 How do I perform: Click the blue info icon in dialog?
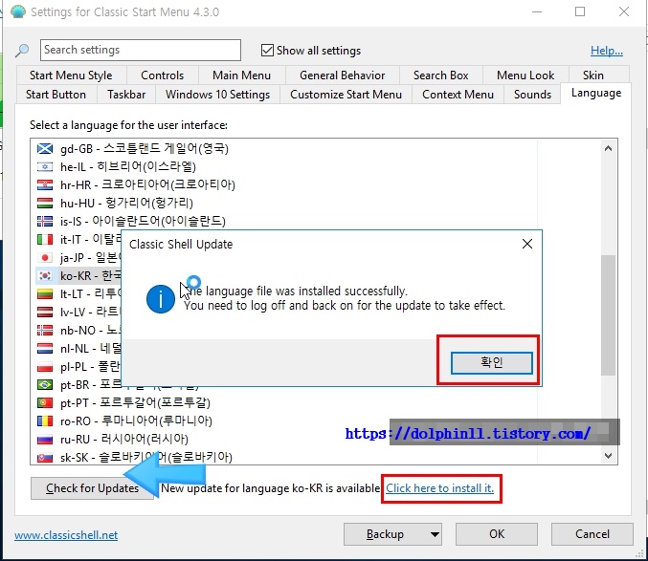[x=161, y=299]
